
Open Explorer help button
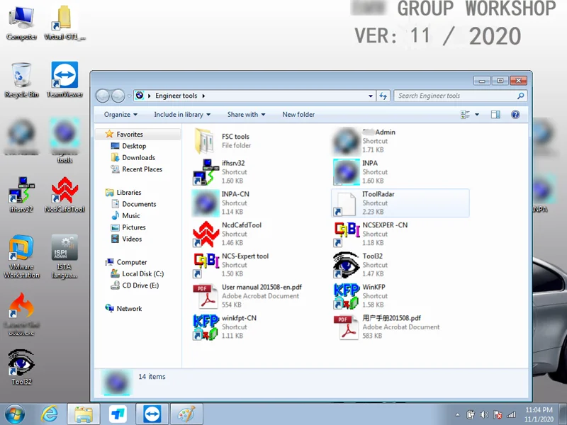pos(515,115)
